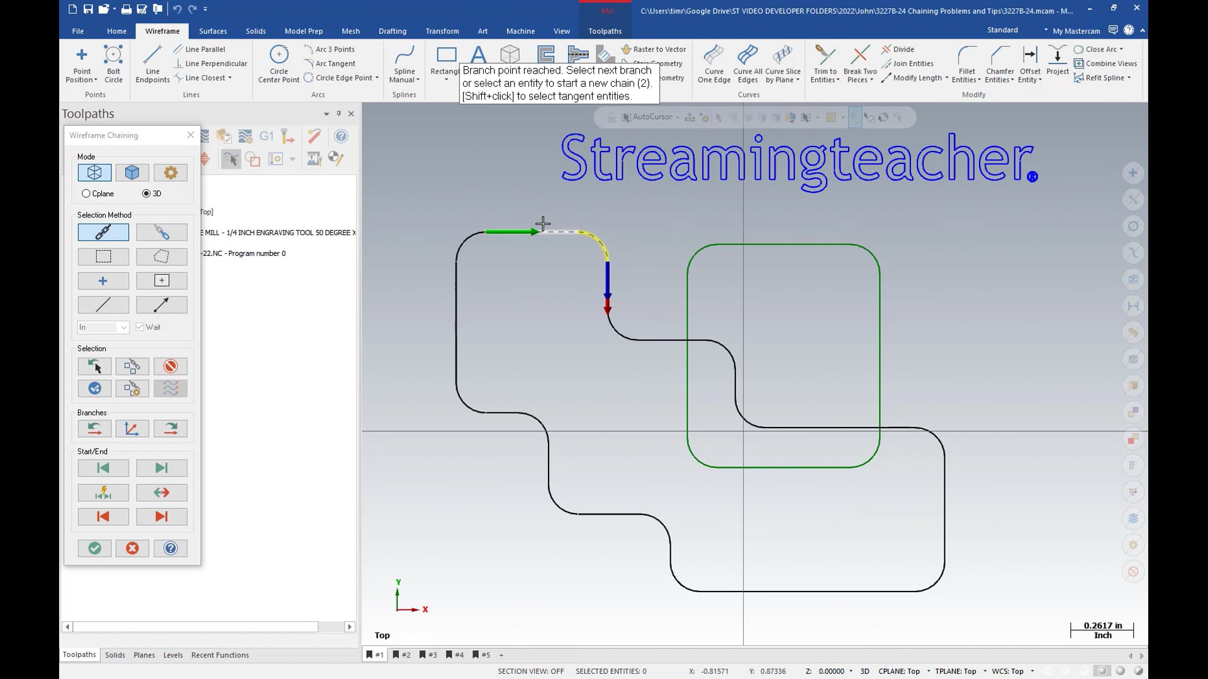Image resolution: width=1208 pixels, height=679 pixels.
Task: Drag the horizontal scrollbar at bottom
Action: coord(208,627)
